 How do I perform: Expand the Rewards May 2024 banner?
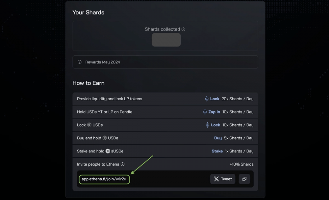(165, 62)
